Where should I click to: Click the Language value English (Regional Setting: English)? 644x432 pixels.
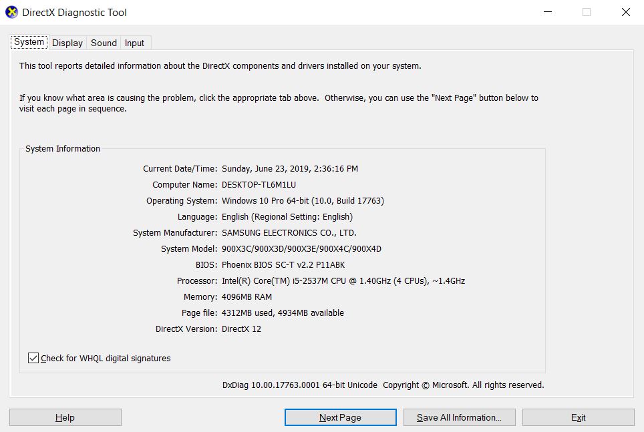click(x=287, y=217)
